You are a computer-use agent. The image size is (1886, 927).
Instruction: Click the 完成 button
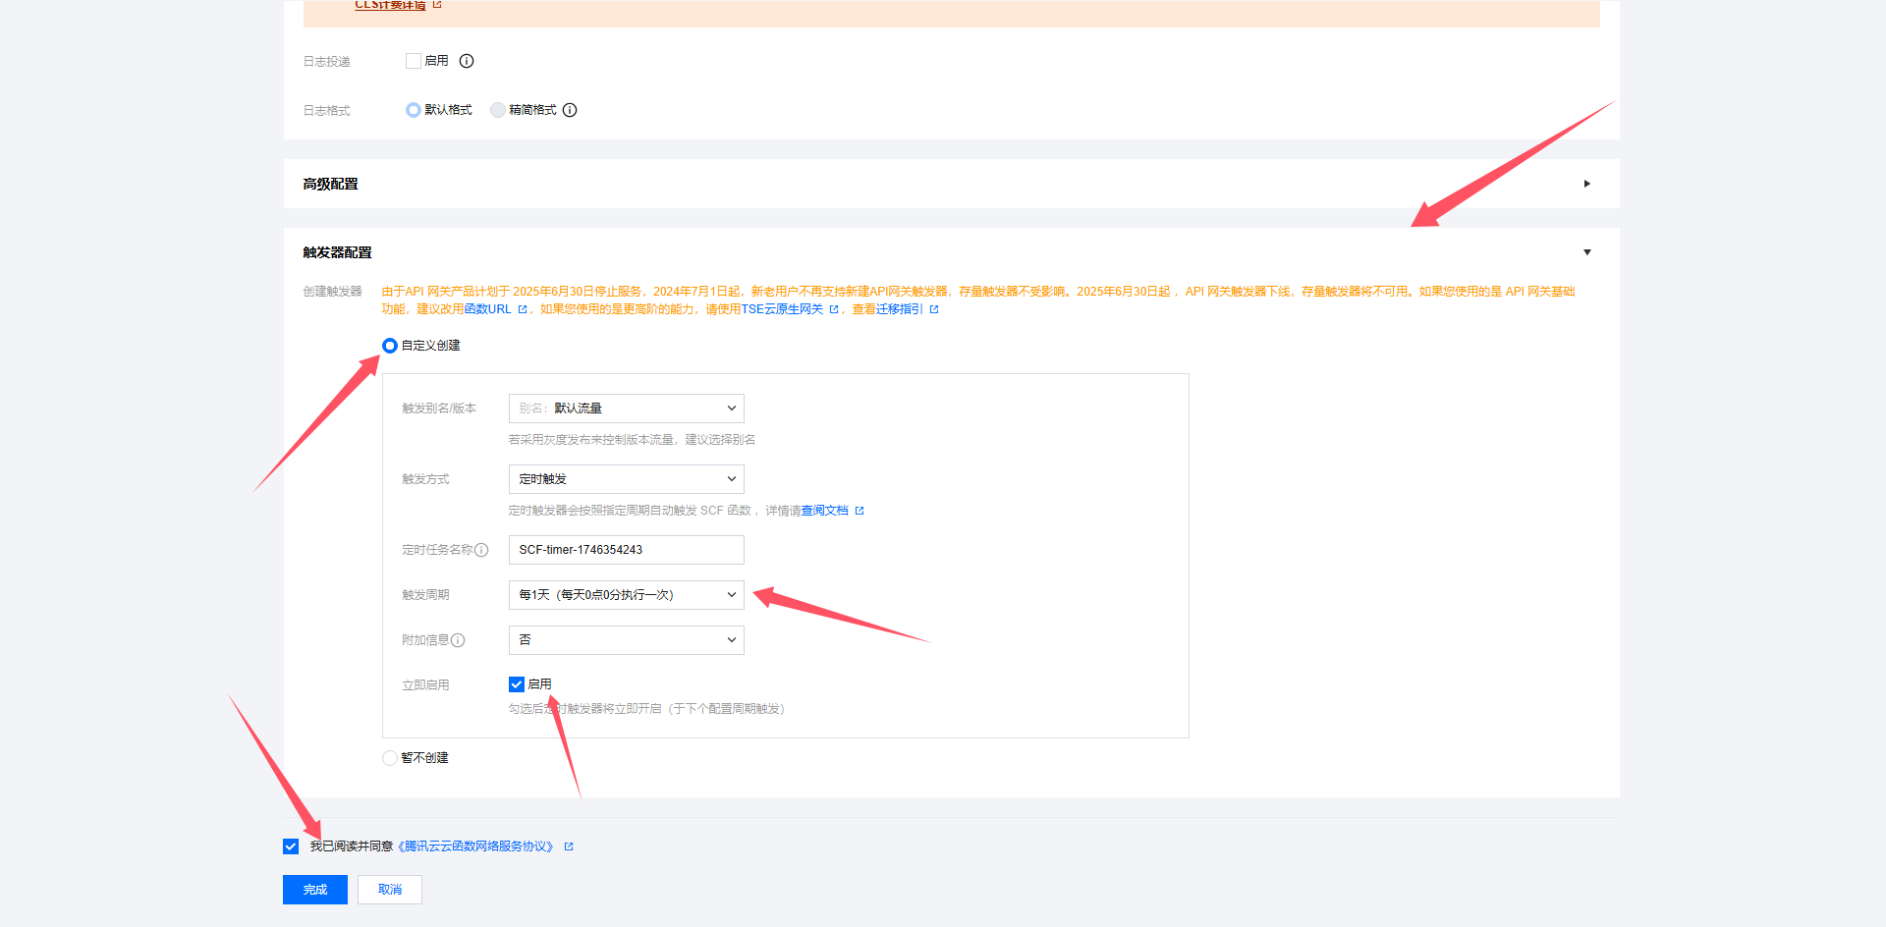pyautogui.click(x=314, y=890)
